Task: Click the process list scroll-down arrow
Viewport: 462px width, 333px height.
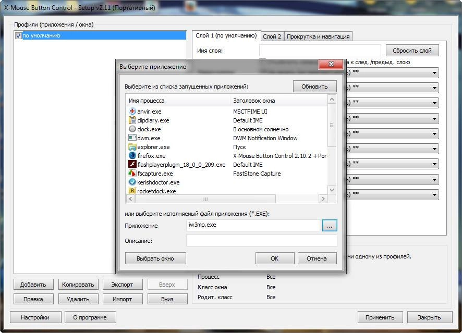Action: [332, 190]
